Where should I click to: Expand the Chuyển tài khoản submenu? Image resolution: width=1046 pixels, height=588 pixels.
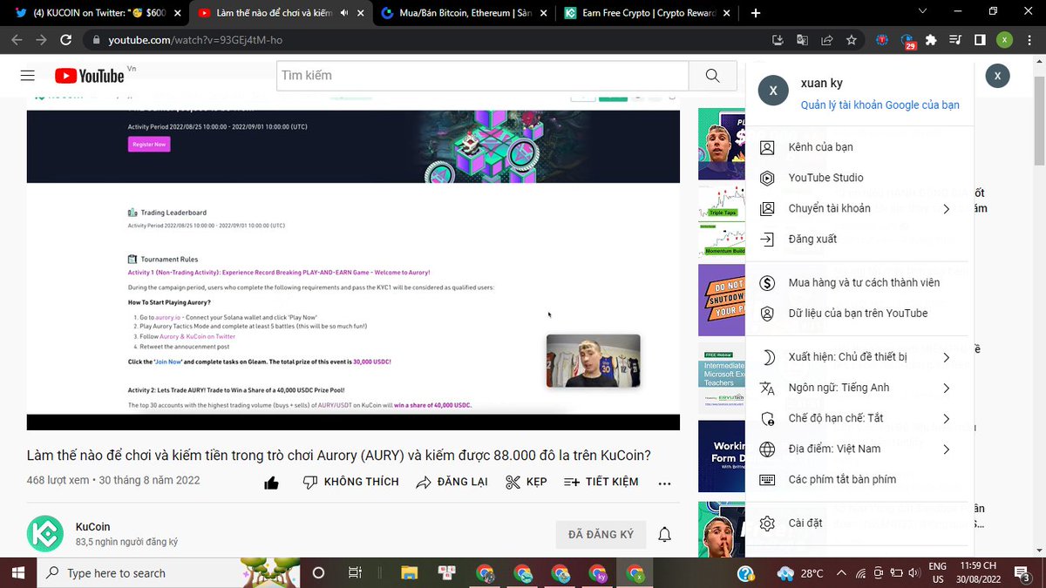946,208
